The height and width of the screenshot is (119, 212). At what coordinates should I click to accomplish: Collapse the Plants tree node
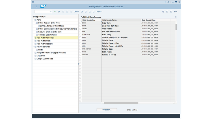point(34,20)
